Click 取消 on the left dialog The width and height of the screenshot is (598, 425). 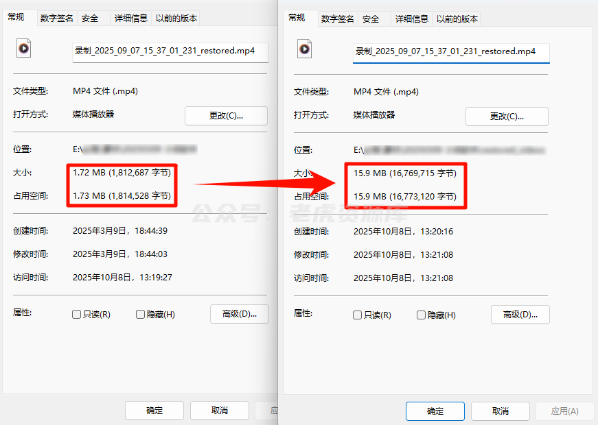(219, 411)
